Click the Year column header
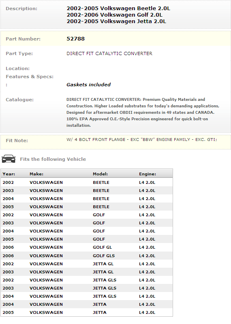Screen dimensions: 231x324 (x=9, y=174)
